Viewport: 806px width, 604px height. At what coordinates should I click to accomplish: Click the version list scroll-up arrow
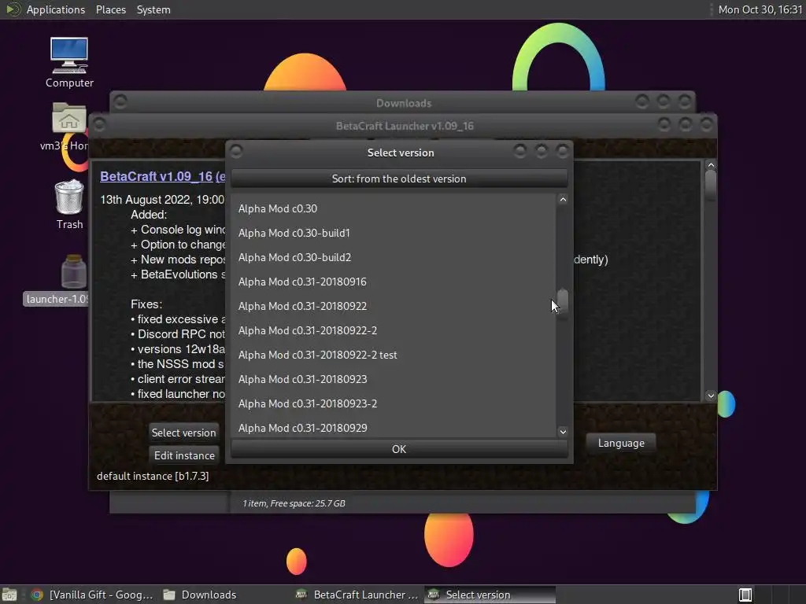click(563, 199)
